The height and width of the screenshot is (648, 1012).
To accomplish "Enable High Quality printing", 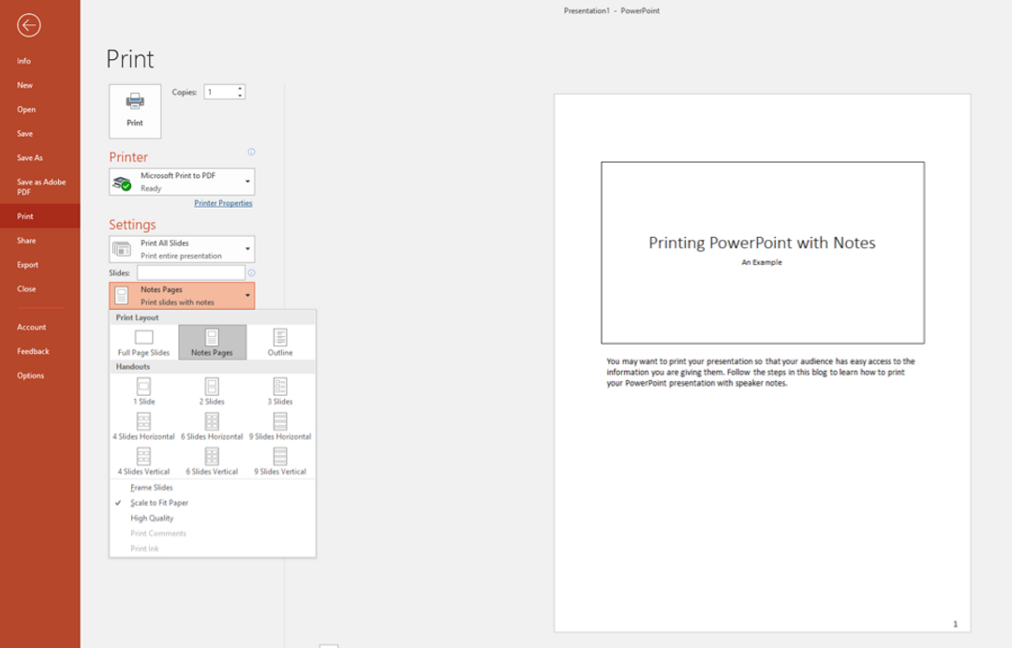I will click(152, 518).
